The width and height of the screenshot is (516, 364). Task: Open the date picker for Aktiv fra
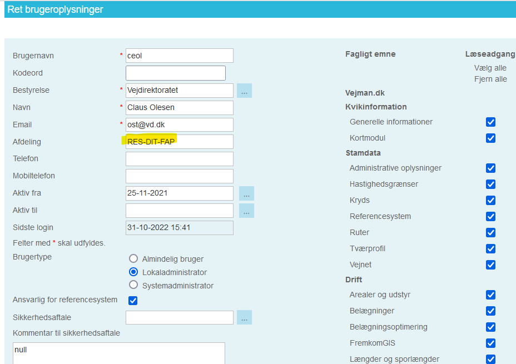click(x=246, y=193)
